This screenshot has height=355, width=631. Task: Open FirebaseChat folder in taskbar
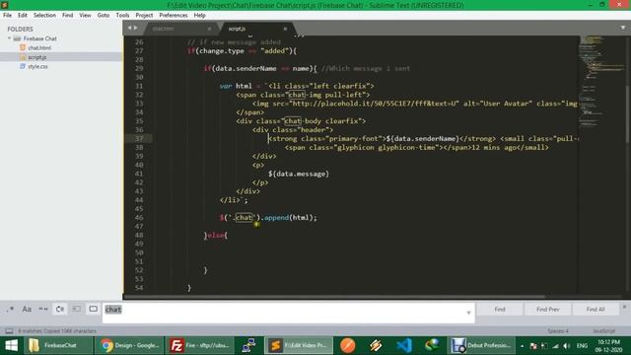point(58,345)
